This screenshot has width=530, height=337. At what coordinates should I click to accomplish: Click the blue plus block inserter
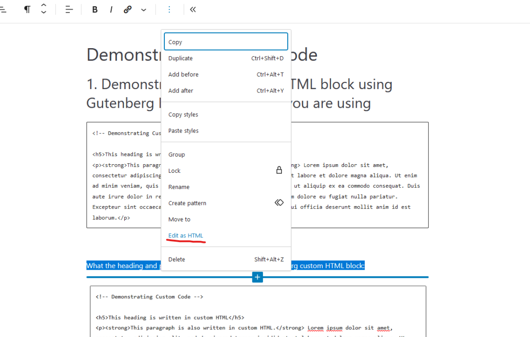click(x=257, y=277)
